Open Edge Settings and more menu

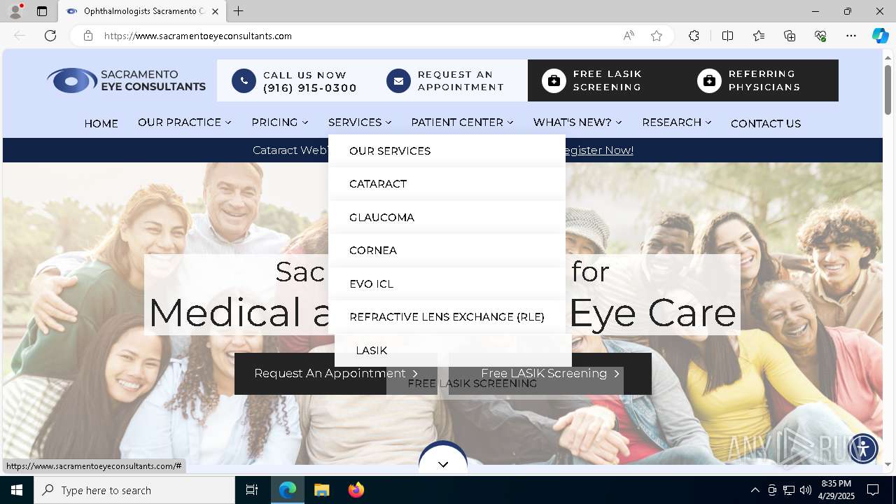pyautogui.click(x=851, y=36)
